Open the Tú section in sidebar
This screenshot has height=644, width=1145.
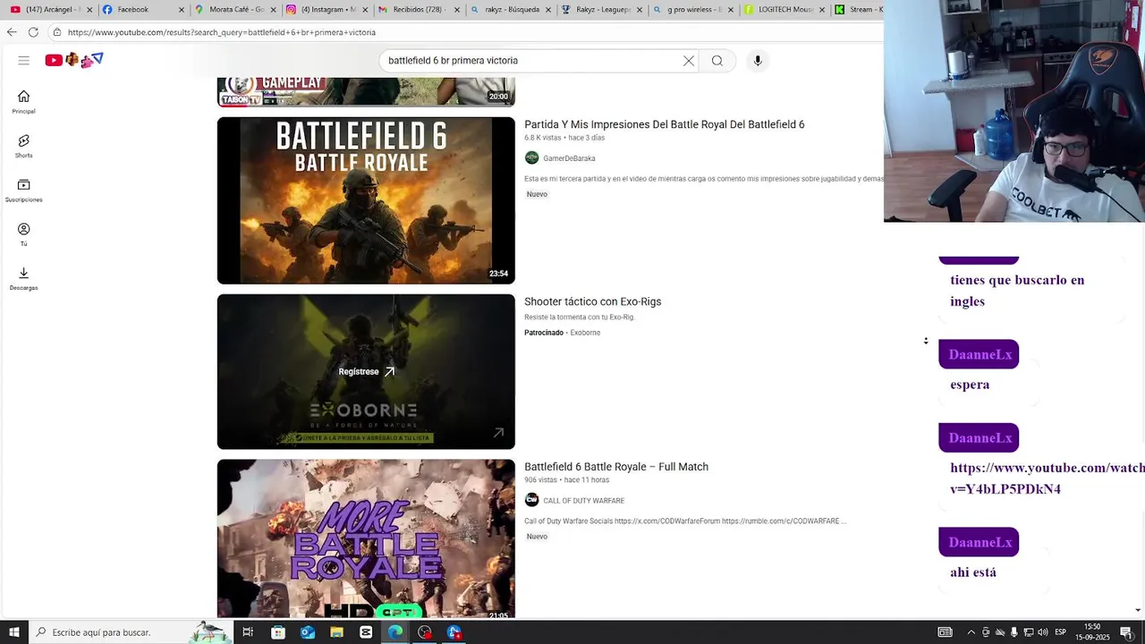pos(23,234)
